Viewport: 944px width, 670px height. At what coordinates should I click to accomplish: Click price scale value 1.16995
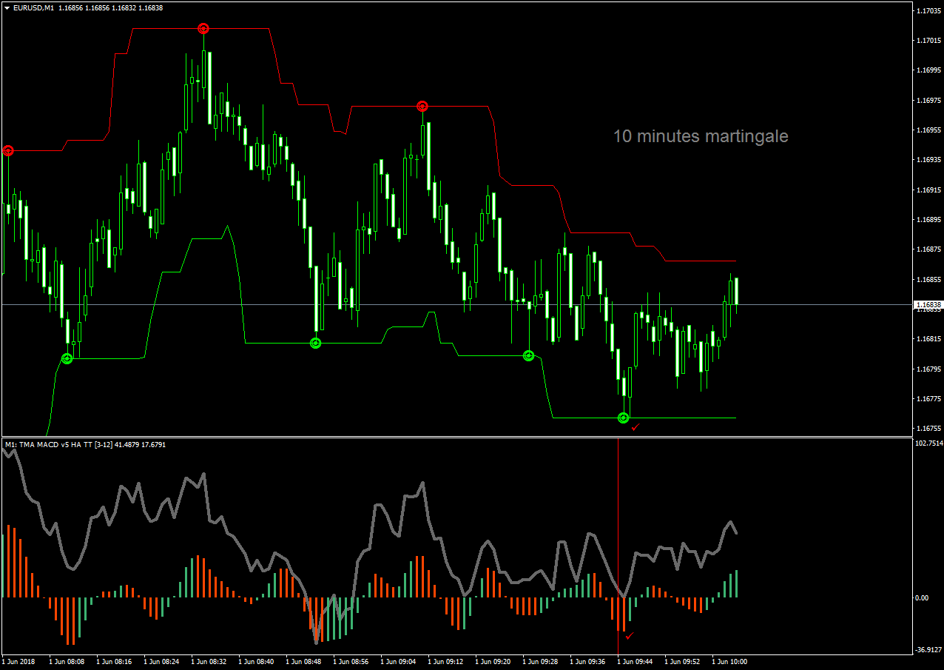pos(928,70)
